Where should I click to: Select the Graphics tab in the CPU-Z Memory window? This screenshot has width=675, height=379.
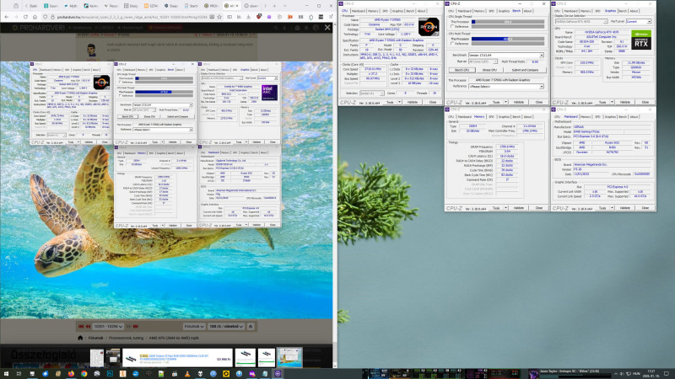504,116
